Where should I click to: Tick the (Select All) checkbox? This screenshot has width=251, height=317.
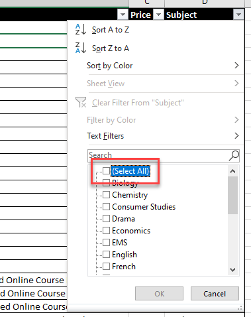click(106, 170)
